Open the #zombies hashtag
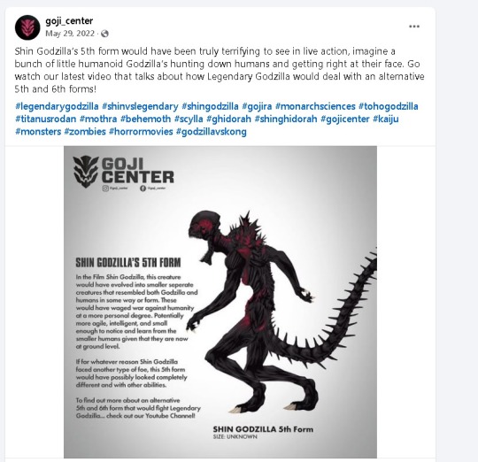478x462 pixels. coord(85,132)
